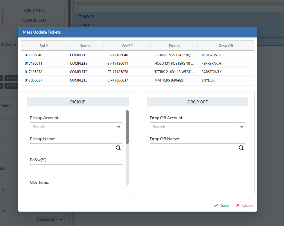This screenshot has height=226, width=284.
Task: Open the Drop Off Account dropdown
Action: (x=242, y=127)
